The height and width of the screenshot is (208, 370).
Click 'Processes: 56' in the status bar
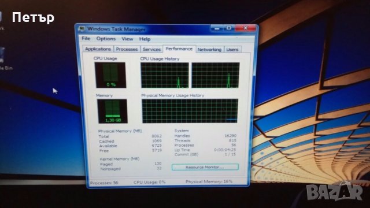[x=104, y=183]
